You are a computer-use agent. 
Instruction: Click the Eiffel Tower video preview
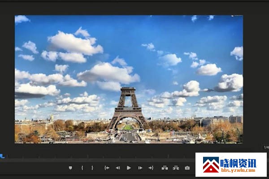click(129, 79)
